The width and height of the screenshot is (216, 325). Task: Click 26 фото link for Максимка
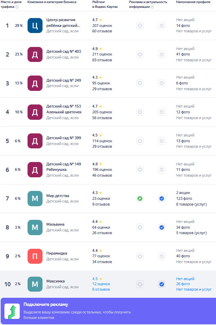tap(183, 284)
